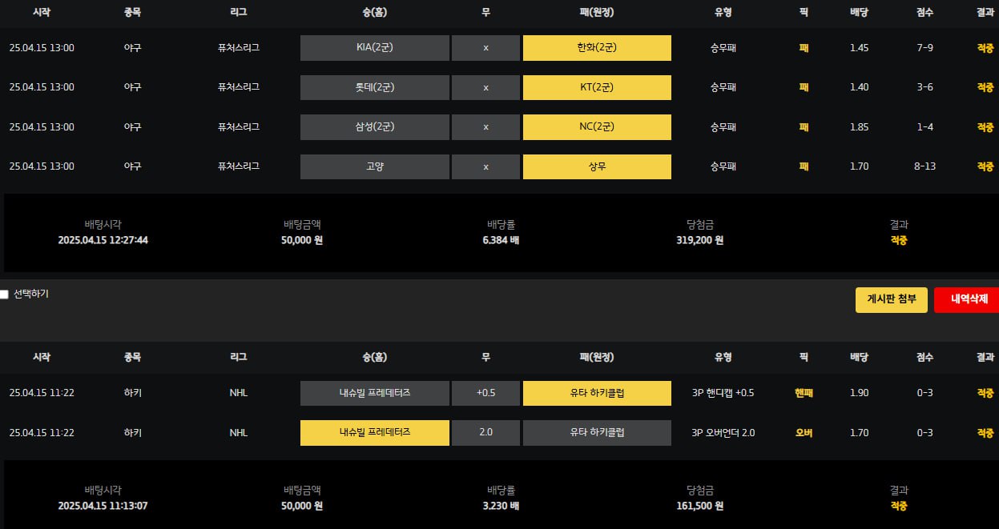Click the 배당 column header in lower table
The width and height of the screenshot is (999, 529).
pos(860,357)
